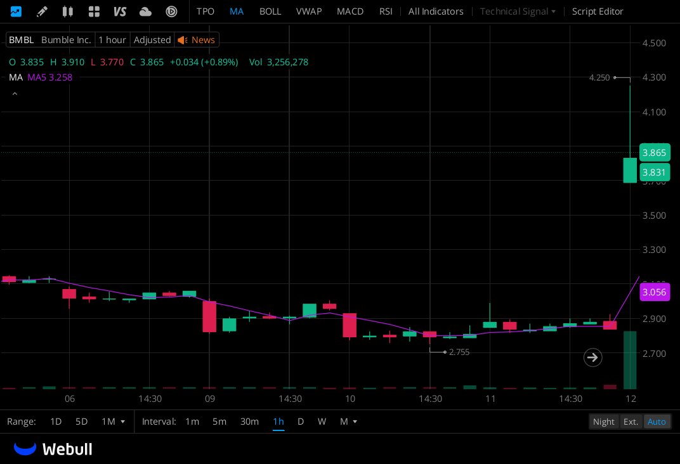Image resolution: width=680 pixels, height=464 pixels.
Task: Set interval to 5m
Action: coord(219,422)
